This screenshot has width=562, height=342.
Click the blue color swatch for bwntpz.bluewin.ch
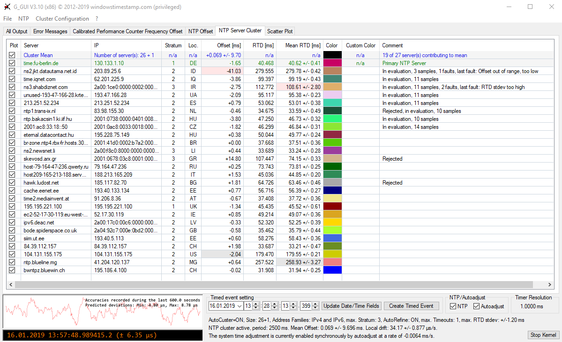click(x=332, y=270)
